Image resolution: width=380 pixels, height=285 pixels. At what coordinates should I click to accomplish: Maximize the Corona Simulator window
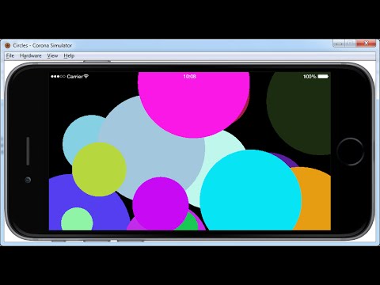tap(350, 44)
